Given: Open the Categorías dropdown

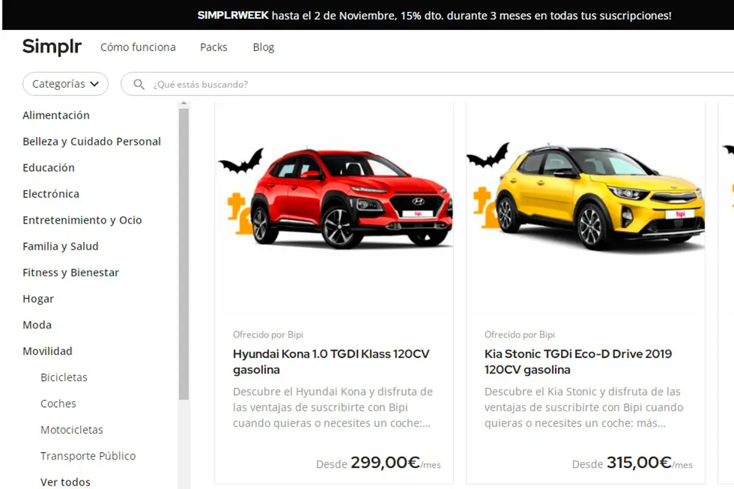Looking at the screenshot, I should [65, 84].
